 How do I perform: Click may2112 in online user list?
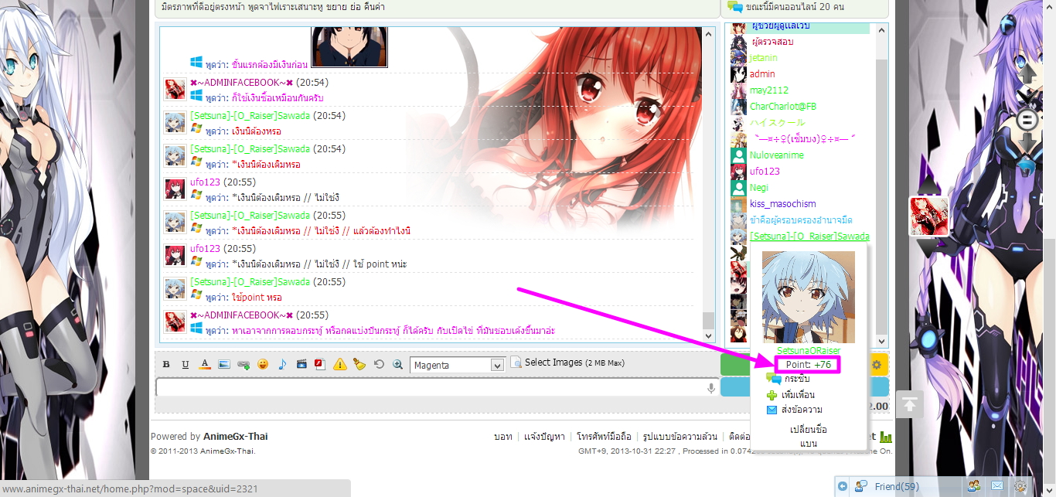point(769,90)
